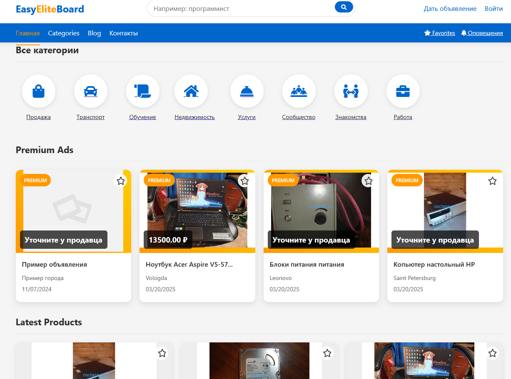The height and width of the screenshot is (379, 511).
Task: Click the Работа briefcase icon
Action: [403, 91]
